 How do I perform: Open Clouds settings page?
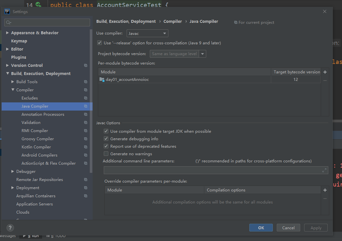(23, 212)
